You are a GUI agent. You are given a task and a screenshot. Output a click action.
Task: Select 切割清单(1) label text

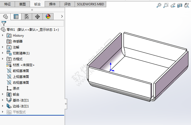(x=21, y=53)
